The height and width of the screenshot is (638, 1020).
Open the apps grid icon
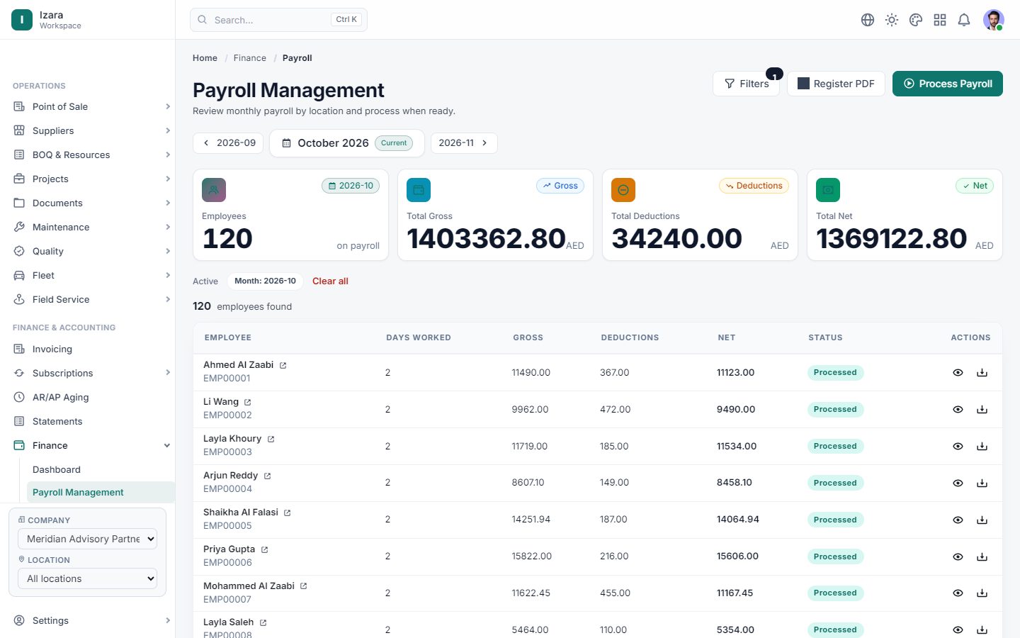click(x=940, y=20)
